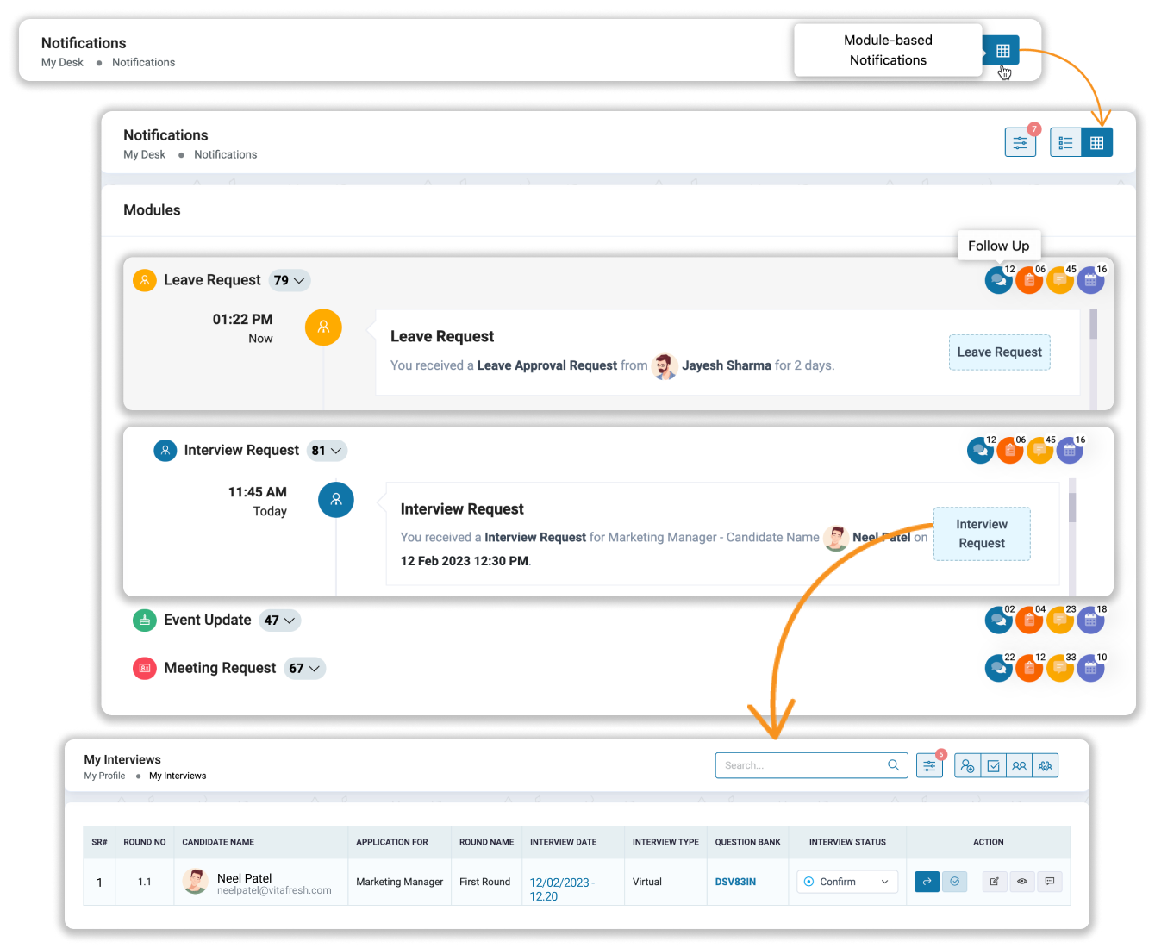This screenshot has width=1155, height=948.
Task: Click the Interview Request button
Action: (982, 533)
